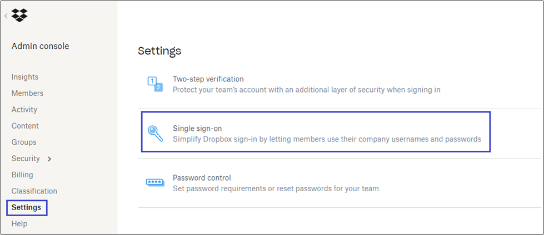This screenshot has height=235, width=544.
Task: Select Classification in the sidebar
Action: tap(34, 191)
